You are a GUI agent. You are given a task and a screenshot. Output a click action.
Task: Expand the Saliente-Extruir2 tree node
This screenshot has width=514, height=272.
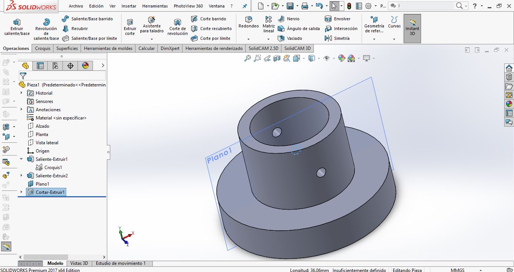(21, 175)
